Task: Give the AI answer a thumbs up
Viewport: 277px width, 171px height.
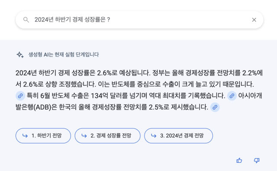Action: 239,161
